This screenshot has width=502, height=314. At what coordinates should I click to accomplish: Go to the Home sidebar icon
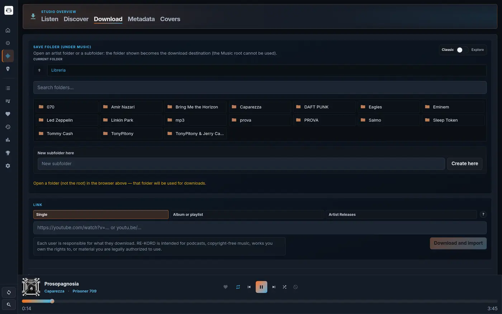pos(8,31)
